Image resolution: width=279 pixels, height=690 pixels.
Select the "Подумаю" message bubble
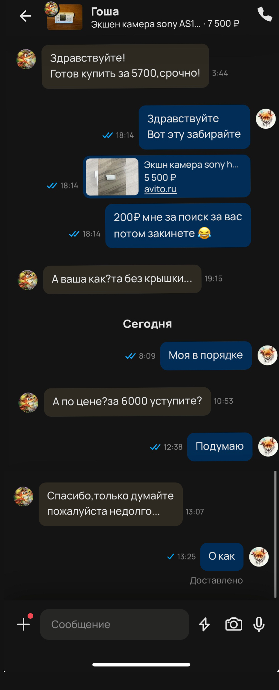click(220, 447)
